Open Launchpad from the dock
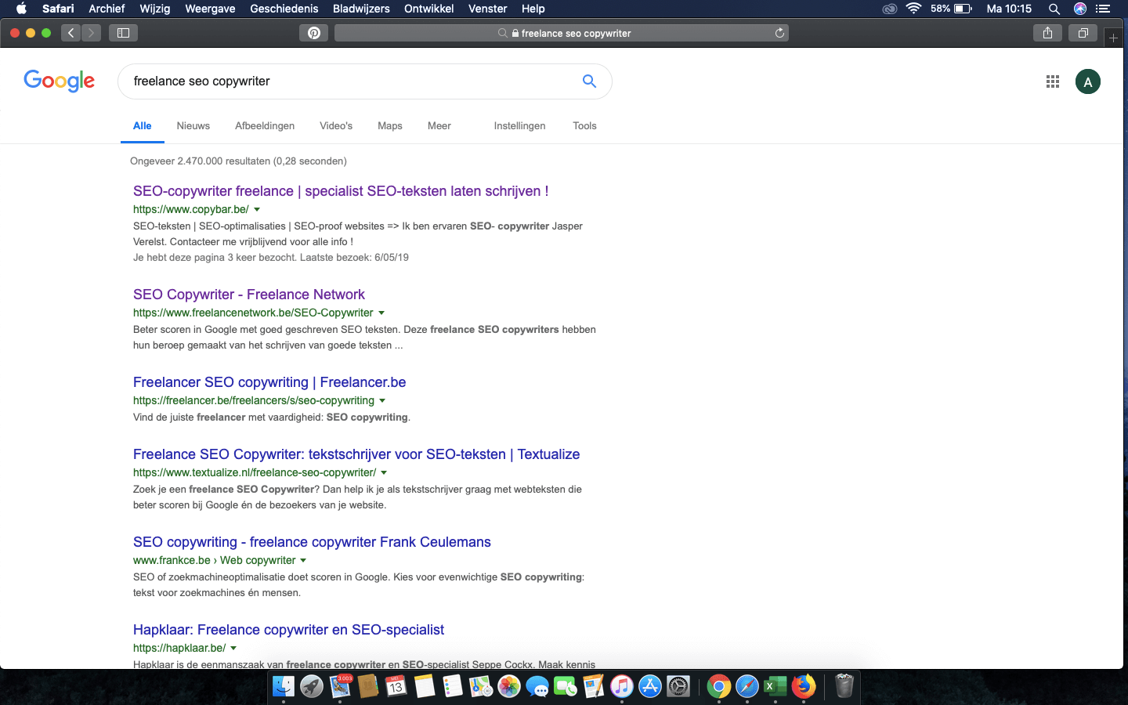Image resolution: width=1128 pixels, height=705 pixels. point(312,687)
